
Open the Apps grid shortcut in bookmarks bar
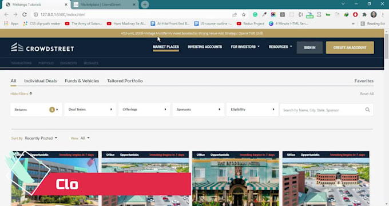[11, 23]
